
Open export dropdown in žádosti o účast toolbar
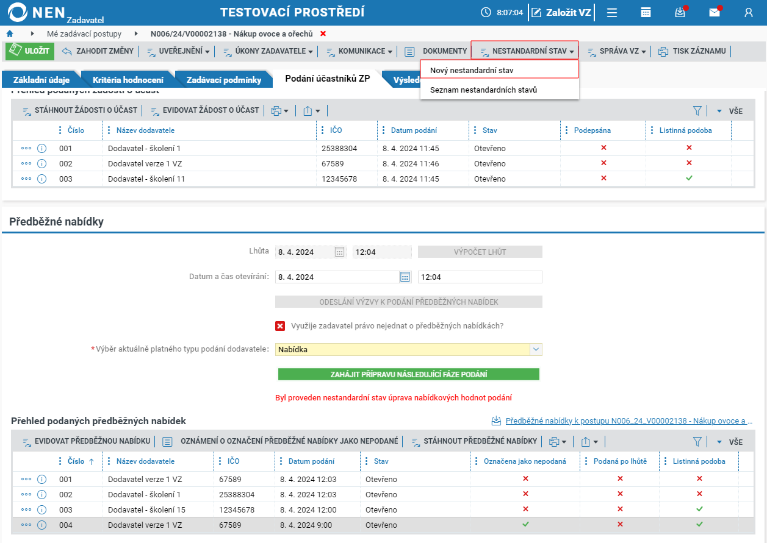pos(311,111)
